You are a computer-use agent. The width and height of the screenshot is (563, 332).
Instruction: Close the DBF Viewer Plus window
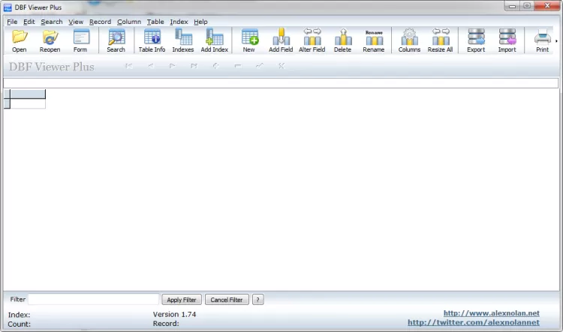click(x=547, y=6)
